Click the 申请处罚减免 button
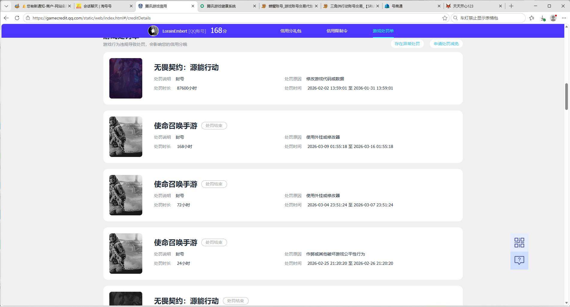 point(446,44)
